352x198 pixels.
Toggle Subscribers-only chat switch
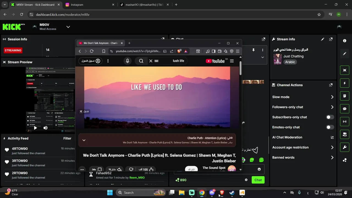[330, 117]
